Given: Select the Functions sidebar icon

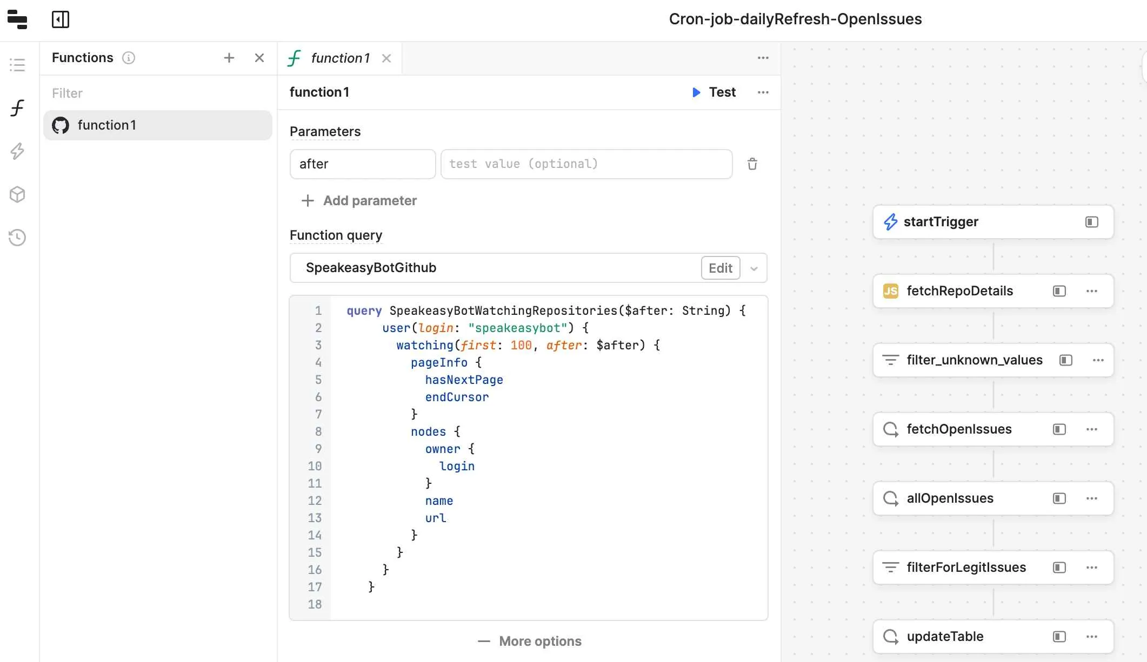Looking at the screenshot, I should [17, 108].
